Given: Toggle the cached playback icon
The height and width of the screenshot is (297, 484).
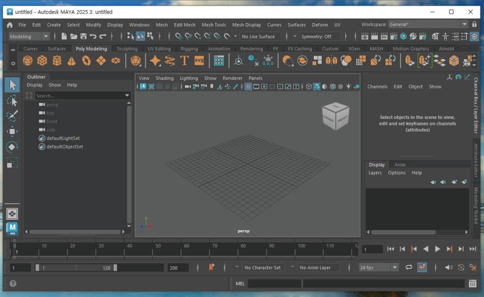Looking at the screenshot, I should click(422, 267).
